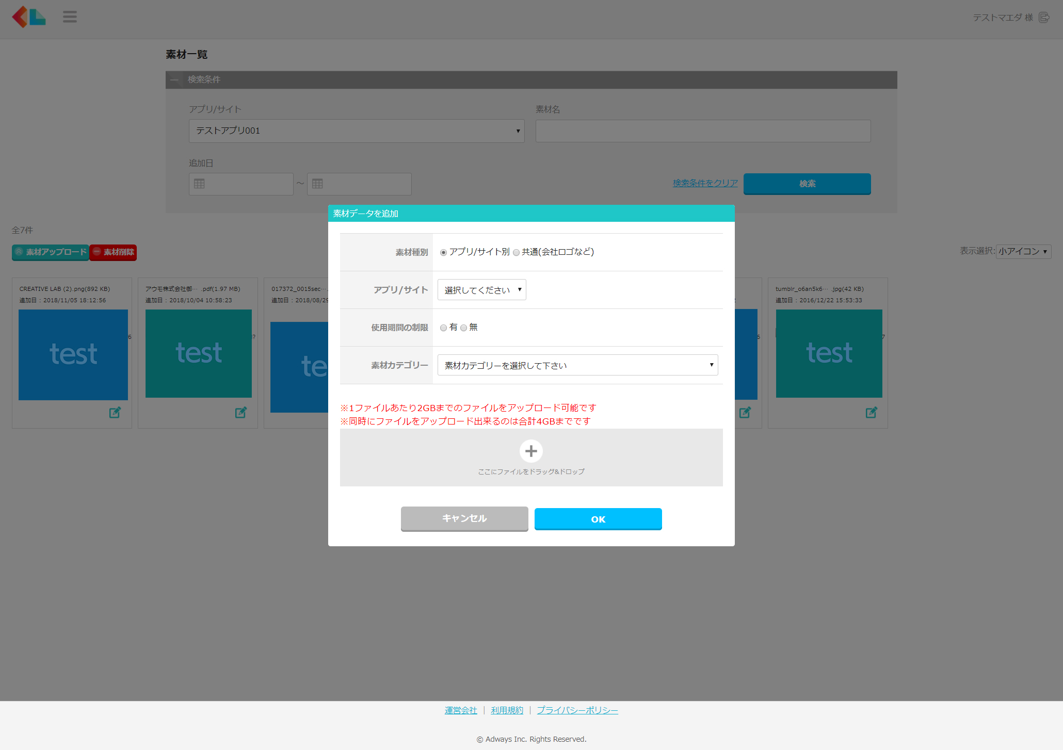Image resolution: width=1063 pixels, height=750 pixels.
Task: Click the logout icon beside テストマエダ
Action: click(x=1044, y=18)
